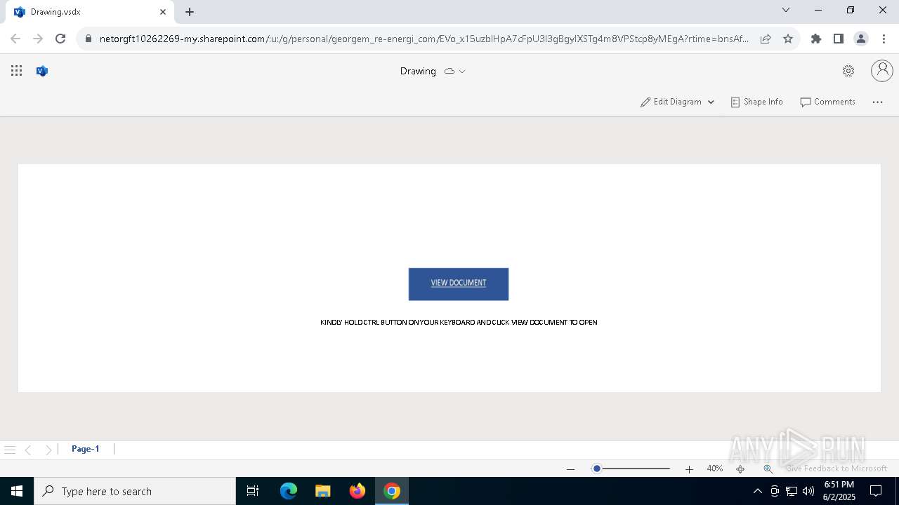Open the tab search chevron

pos(786,10)
